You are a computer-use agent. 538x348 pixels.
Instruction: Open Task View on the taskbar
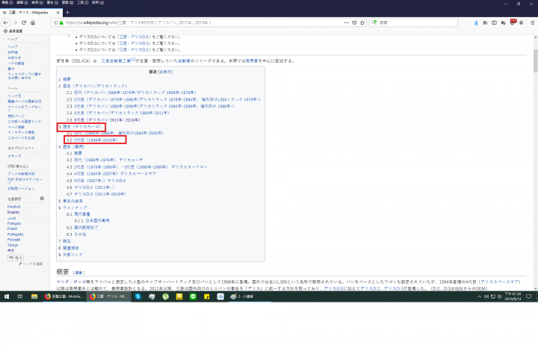[x=20, y=296]
